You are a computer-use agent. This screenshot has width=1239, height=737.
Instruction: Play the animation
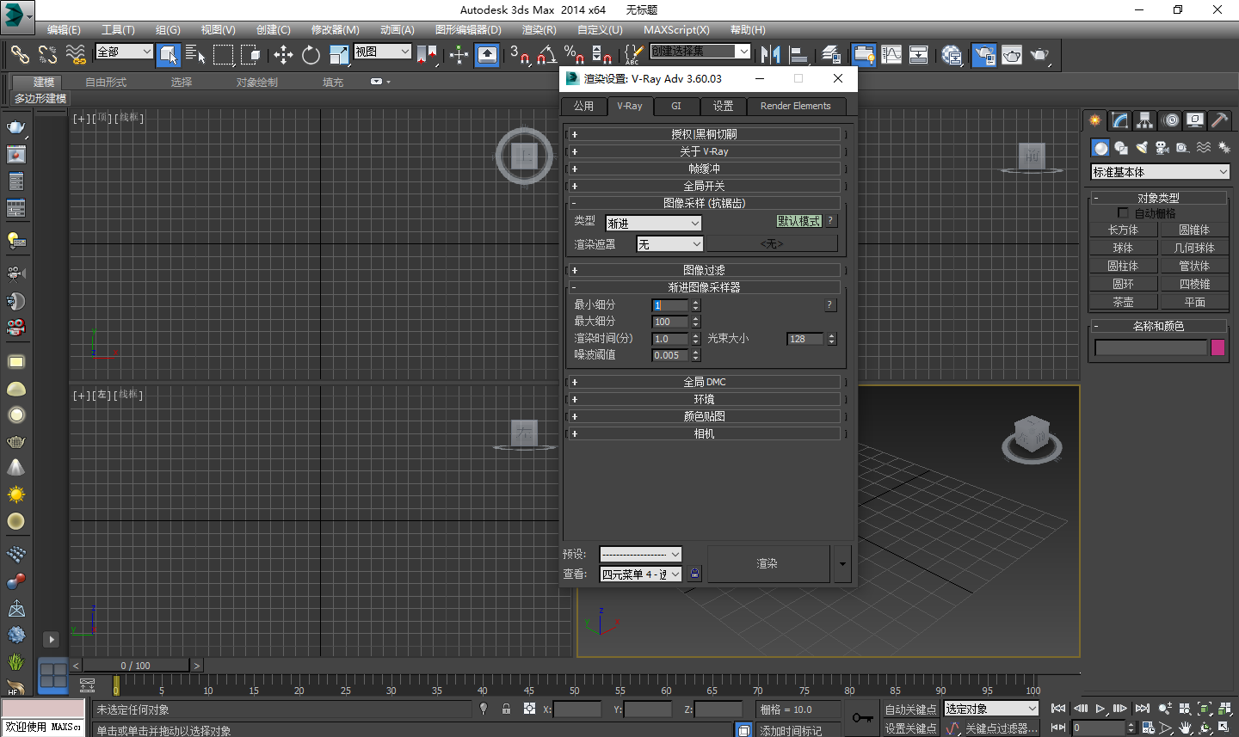tap(1100, 709)
